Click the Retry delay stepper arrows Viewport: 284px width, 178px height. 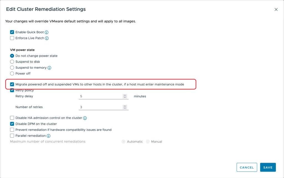click(x=125, y=96)
